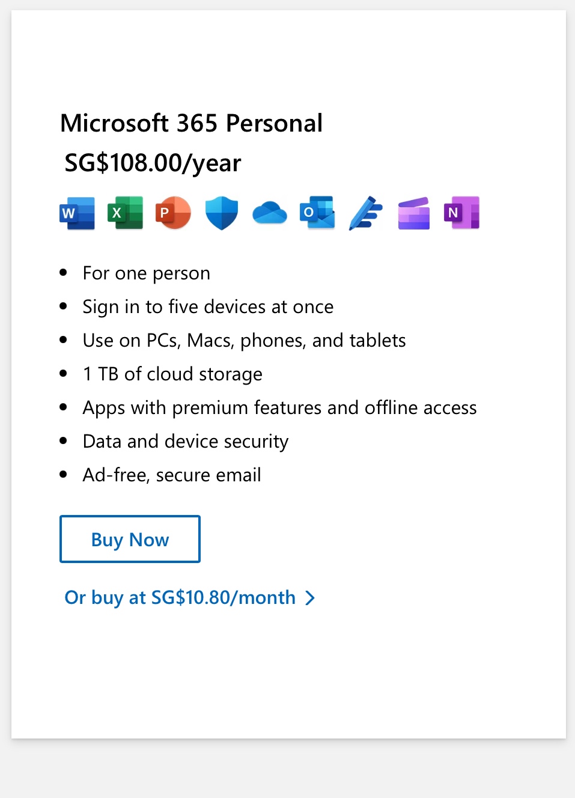
Task: Click the Buy Now button
Action: [x=130, y=539]
